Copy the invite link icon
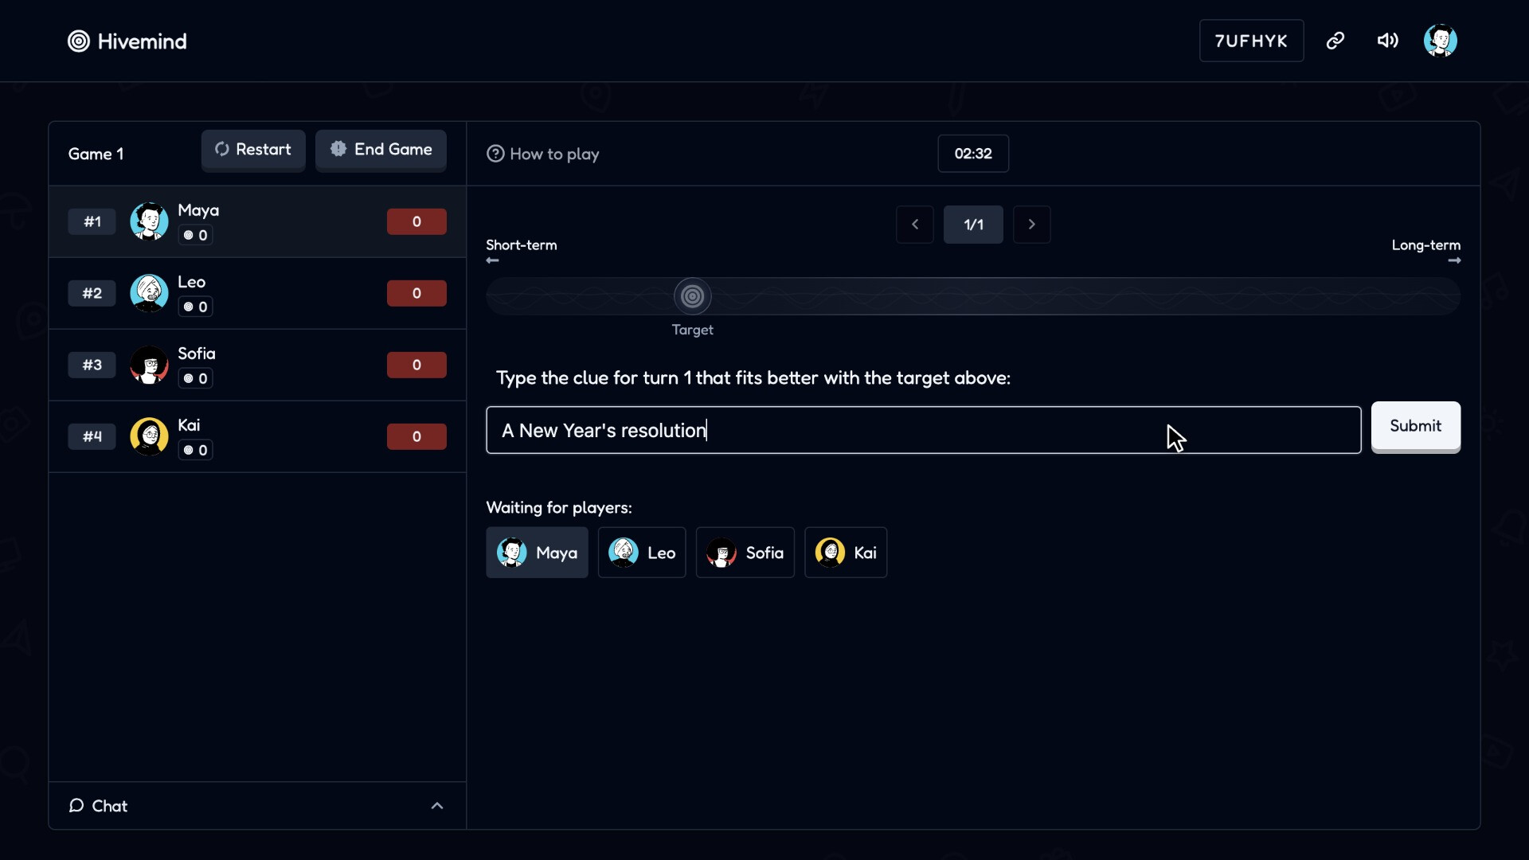Viewport: 1529px width, 860px height. pyautogui.click(x=1335, y=41)
